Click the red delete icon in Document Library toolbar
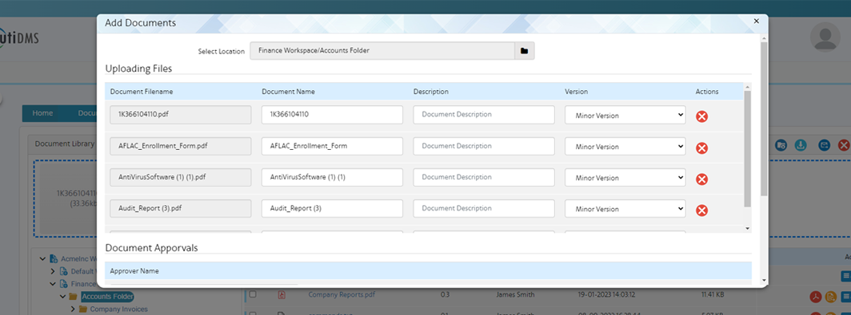 pos(843,145)
